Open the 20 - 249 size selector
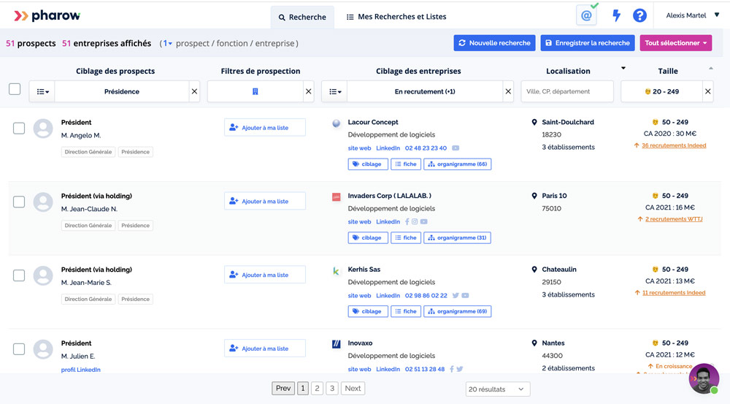This screenshot has height=404, width=730. coord(661,91)
